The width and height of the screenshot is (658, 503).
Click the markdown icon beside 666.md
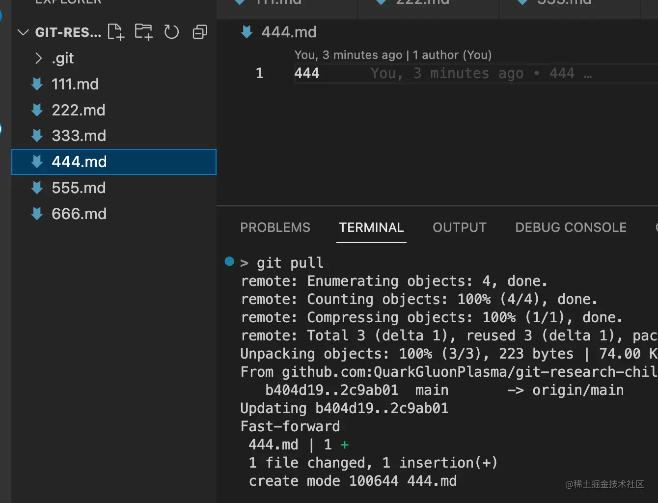37,214
